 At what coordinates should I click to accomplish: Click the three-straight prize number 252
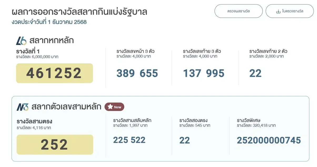coord(55,145)
